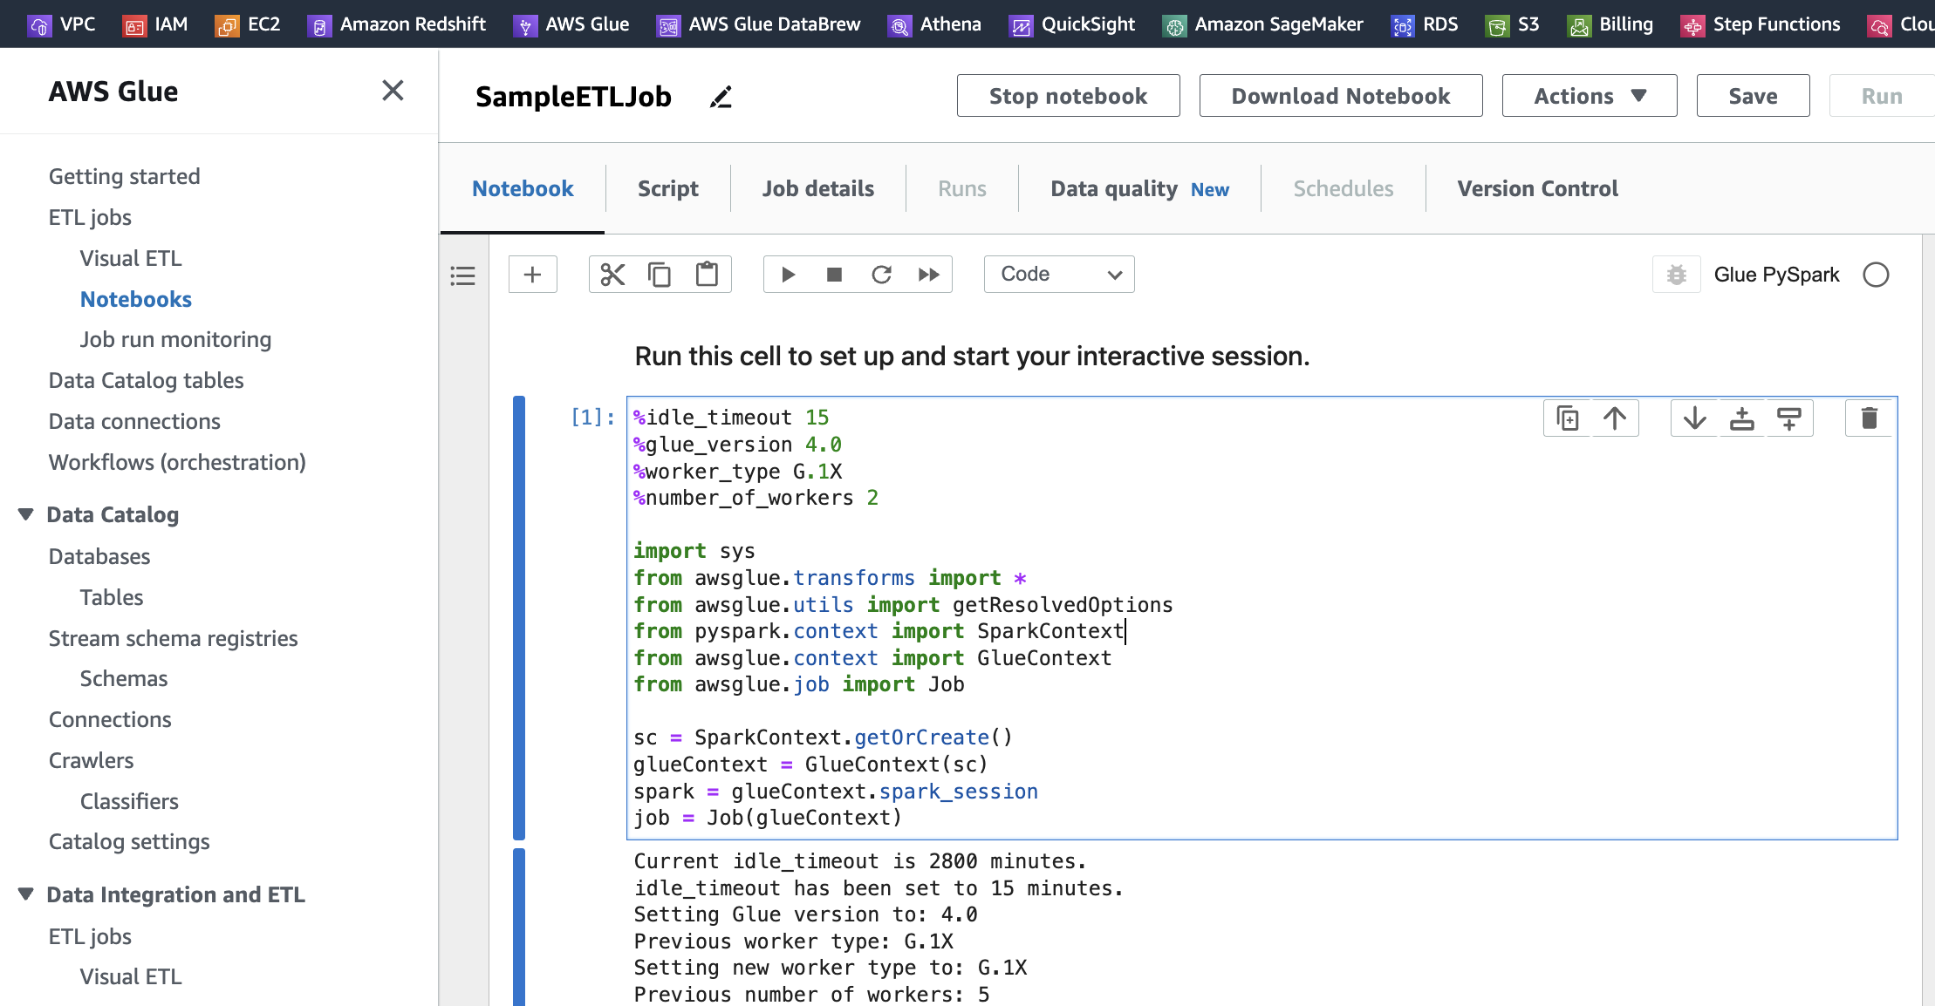The width and height of the screenshot is (1935, 1006).
Task: Open the notebook title edit pencil
Action: (721, 97)
